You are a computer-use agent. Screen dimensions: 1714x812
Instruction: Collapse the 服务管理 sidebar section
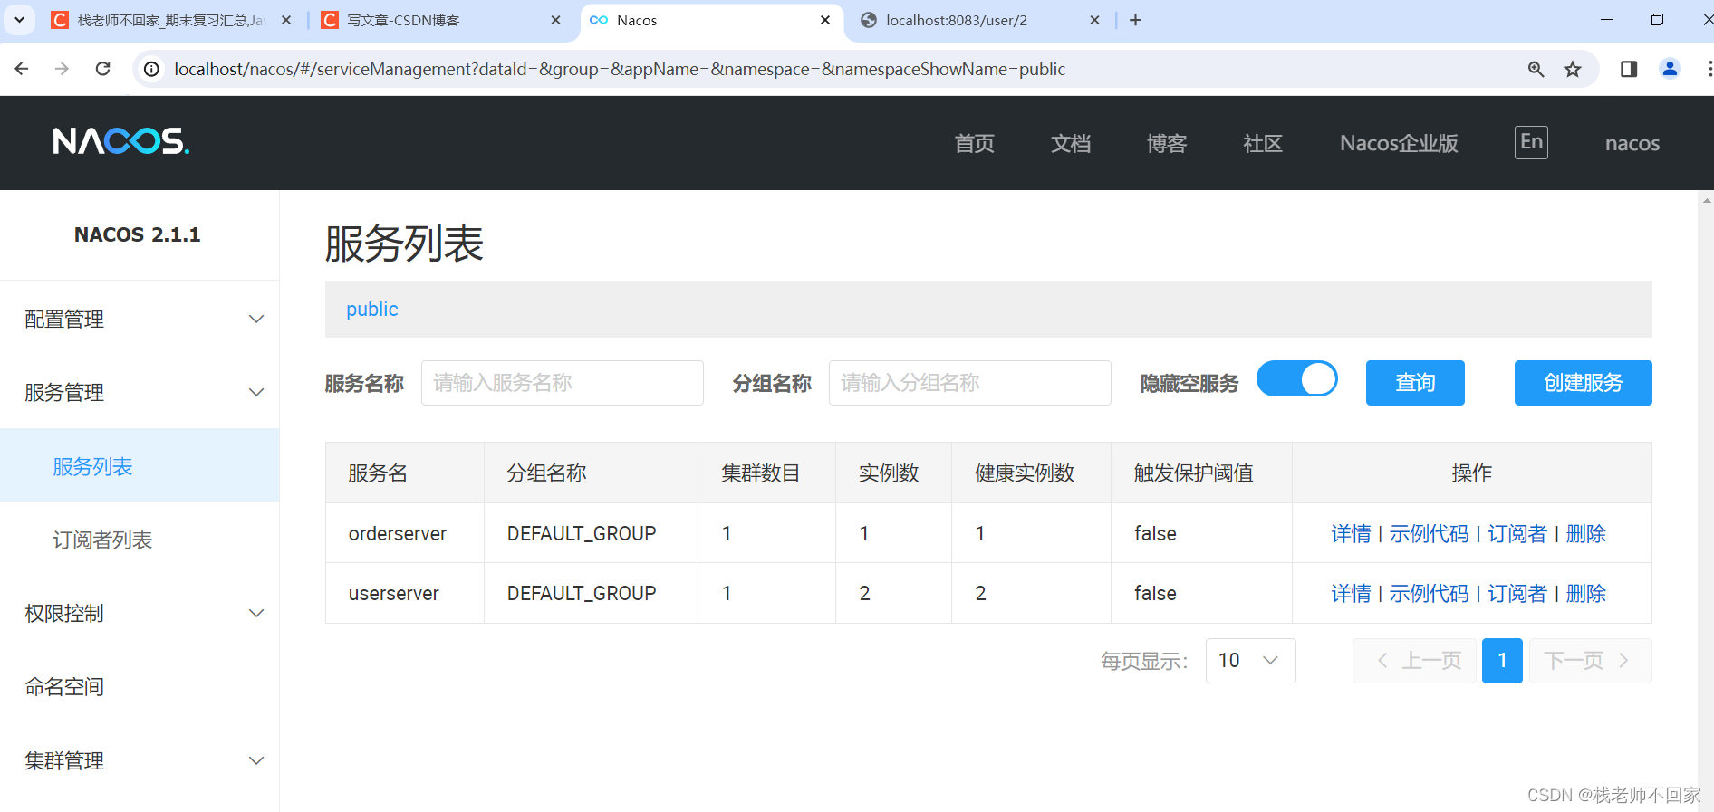tap(140, 392)
